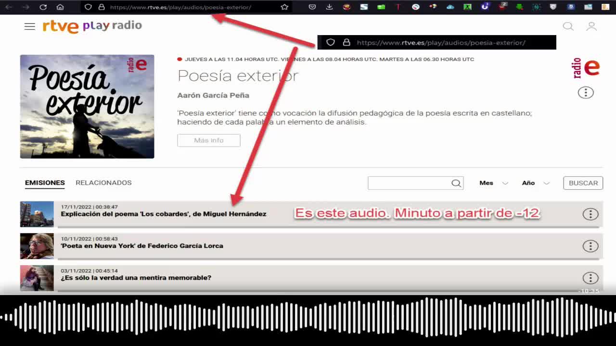
Task: Open thumbnail of 'Los cobardes' episode
Action: [x=37, y=214]
